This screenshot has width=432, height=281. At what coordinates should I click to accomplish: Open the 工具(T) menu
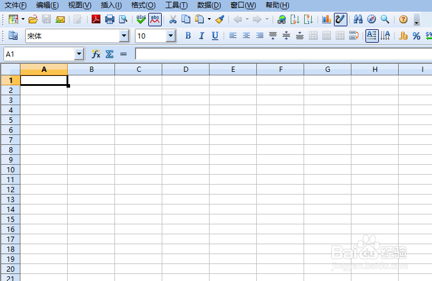tap(176, 5)
